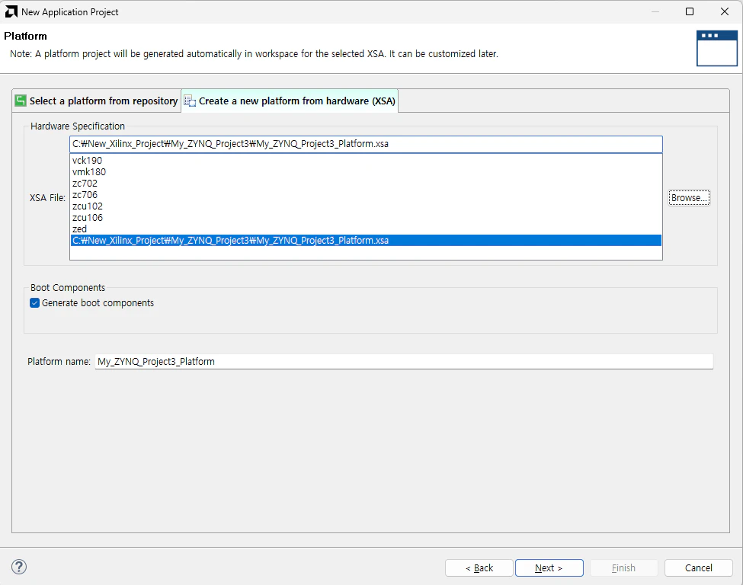
Task: Click the AMD logo icon in title bar
Action: point(11,12)
